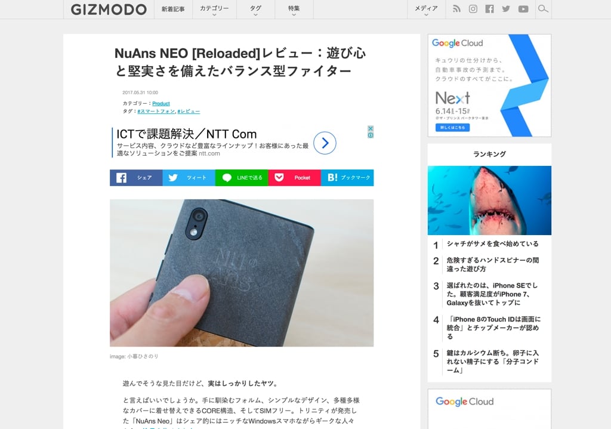Screen dimensions: 611x429
Task: Go to the 新着記事 menu item
Action: pyautogui.click(x=173, y=10)
